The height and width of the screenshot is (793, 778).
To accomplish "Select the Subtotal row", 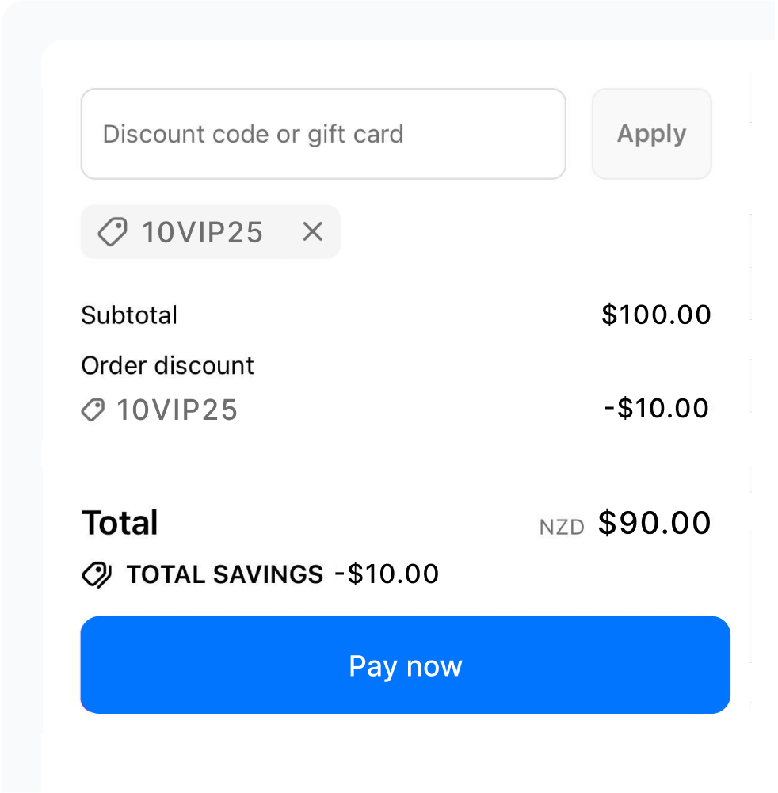I will coord(129,315).
